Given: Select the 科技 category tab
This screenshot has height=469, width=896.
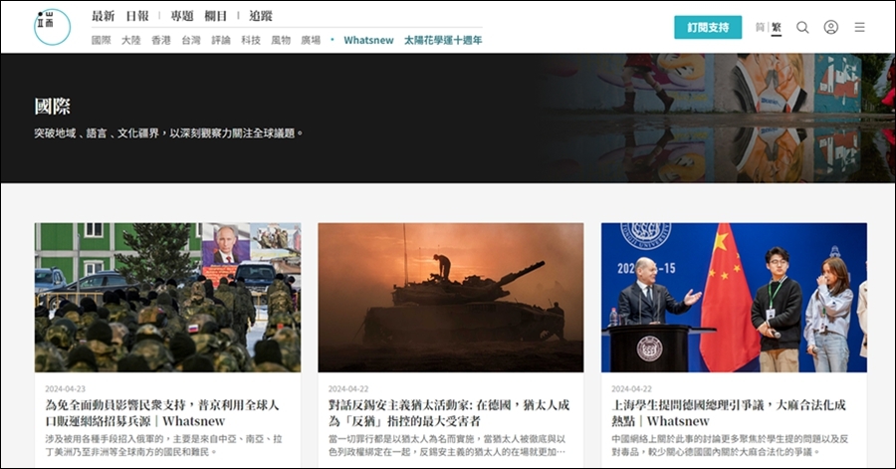Looking at the screenshot, I should 251,41.
